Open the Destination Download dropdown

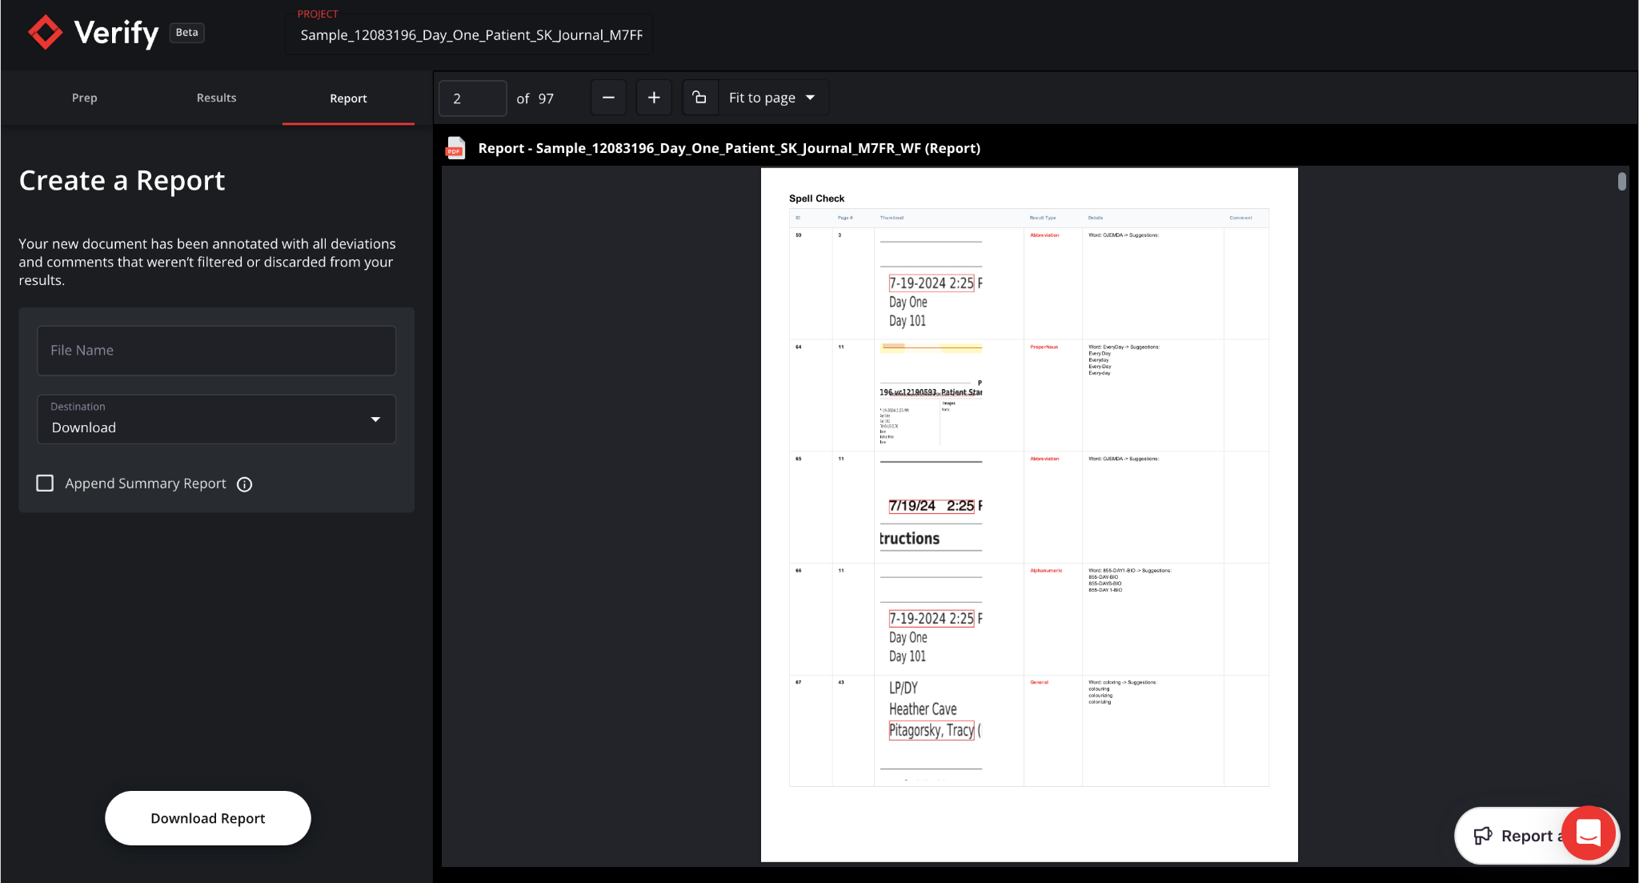(216, 419)
